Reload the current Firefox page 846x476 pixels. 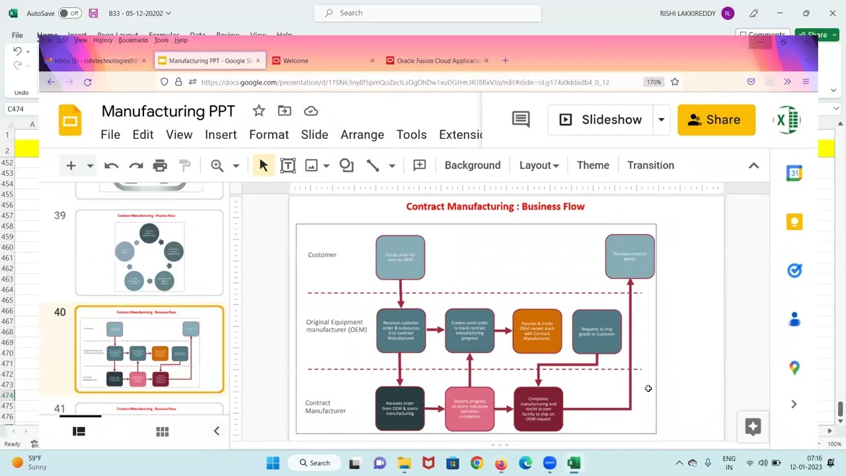click(x=87, y=82)
